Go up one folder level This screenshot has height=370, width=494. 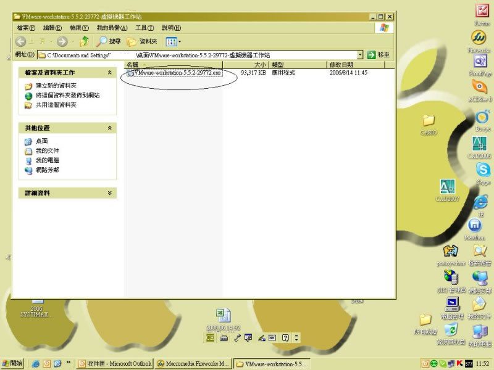(x=84, y=41)
